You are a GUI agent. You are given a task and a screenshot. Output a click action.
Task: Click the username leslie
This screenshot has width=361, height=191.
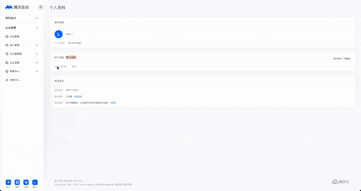pyautogui.click(x=68, y=34)
